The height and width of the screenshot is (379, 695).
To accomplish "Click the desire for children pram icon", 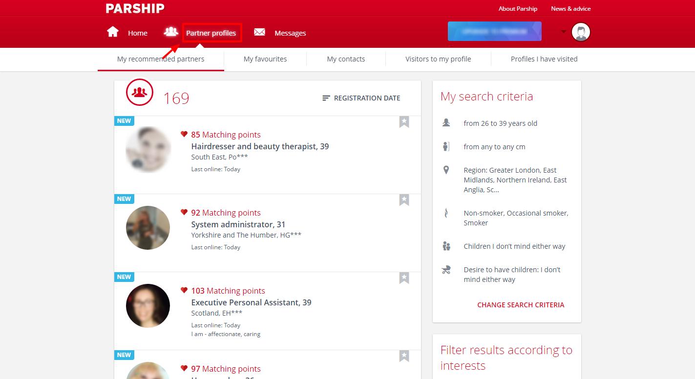I will point(446,269).
